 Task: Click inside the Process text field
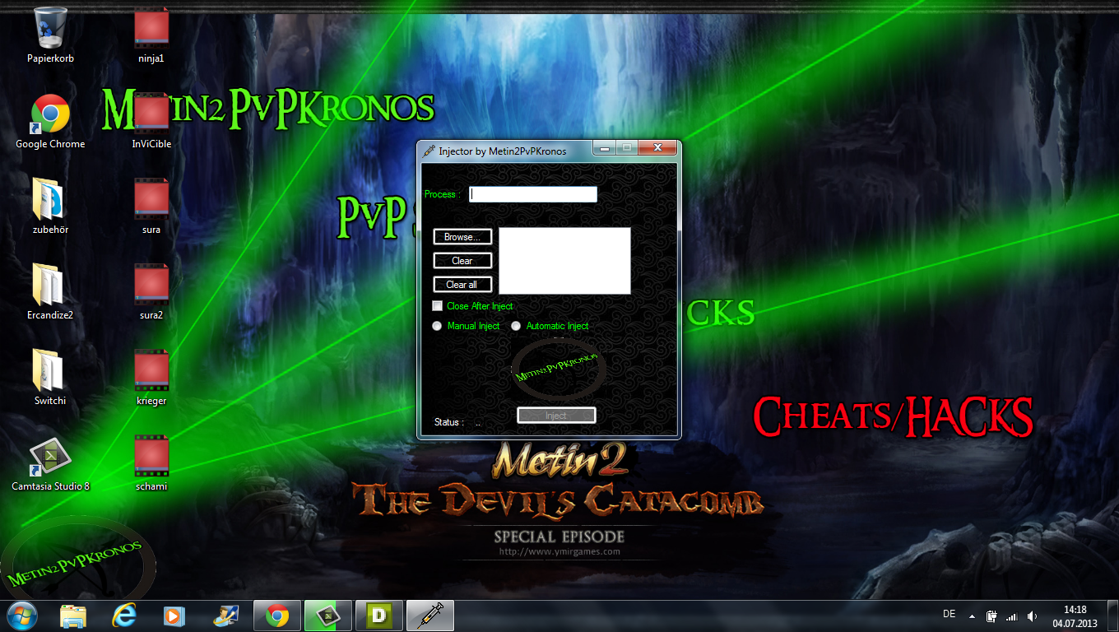532,194
